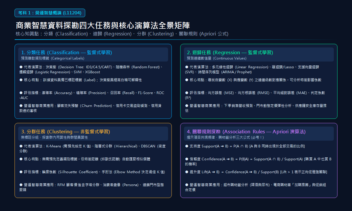Select heading "4. 關聯規則探勘 (Association Rules — Apriori 演算法)"
352x211 pixels.
(246, 132)
